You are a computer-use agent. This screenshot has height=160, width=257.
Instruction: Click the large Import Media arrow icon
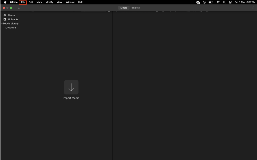tap(71, 87)
